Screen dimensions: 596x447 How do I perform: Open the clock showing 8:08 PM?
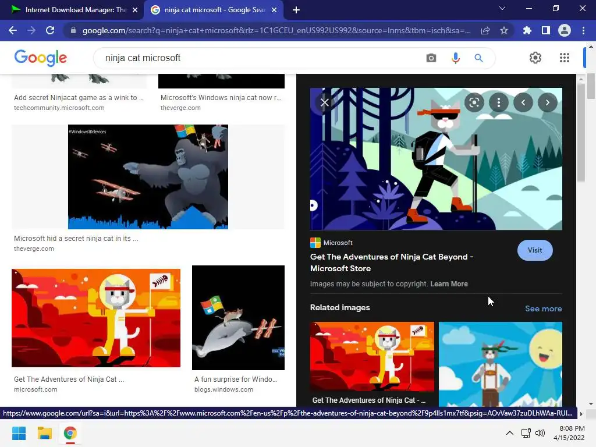coord(569,433)
